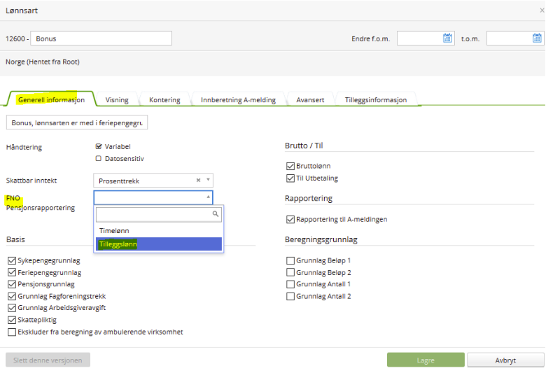546x380 pixels.
Task: Click the search box in FNO dropdown
Action: [159, 214]
